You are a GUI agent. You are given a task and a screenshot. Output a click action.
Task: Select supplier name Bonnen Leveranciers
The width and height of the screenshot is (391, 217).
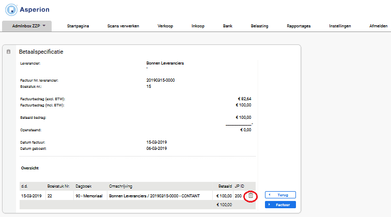point(165,63)
